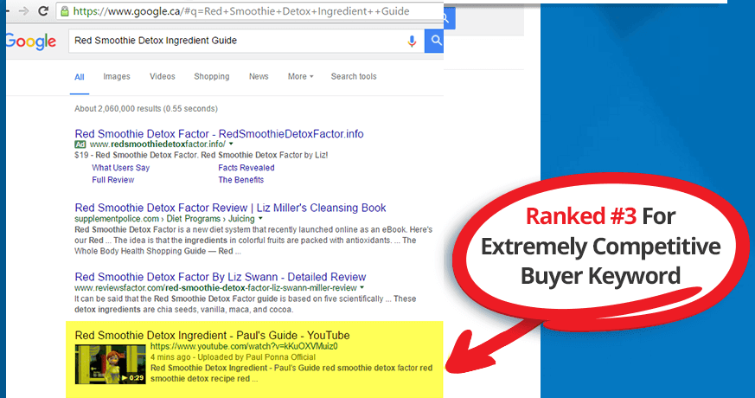
Task: Click the browser reload icon
Action: pyautogui.click(x=43, y=11)
